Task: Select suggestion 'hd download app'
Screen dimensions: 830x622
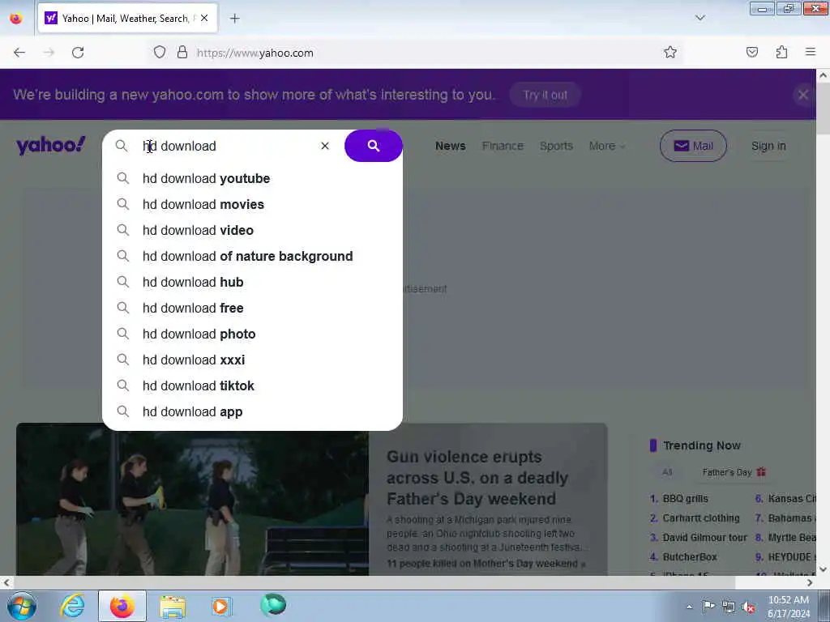Action: click(253, 411)
